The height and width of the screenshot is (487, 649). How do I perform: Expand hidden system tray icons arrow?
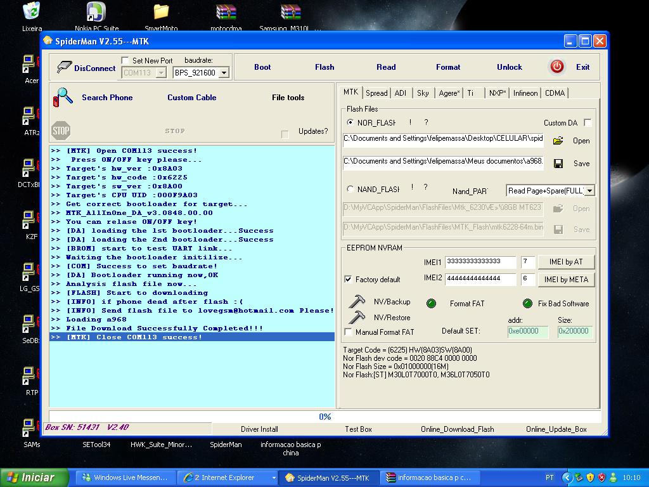point(567,477)
